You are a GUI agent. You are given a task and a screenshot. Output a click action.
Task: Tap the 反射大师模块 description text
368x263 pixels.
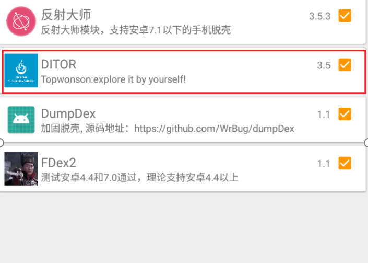point(136,30)
